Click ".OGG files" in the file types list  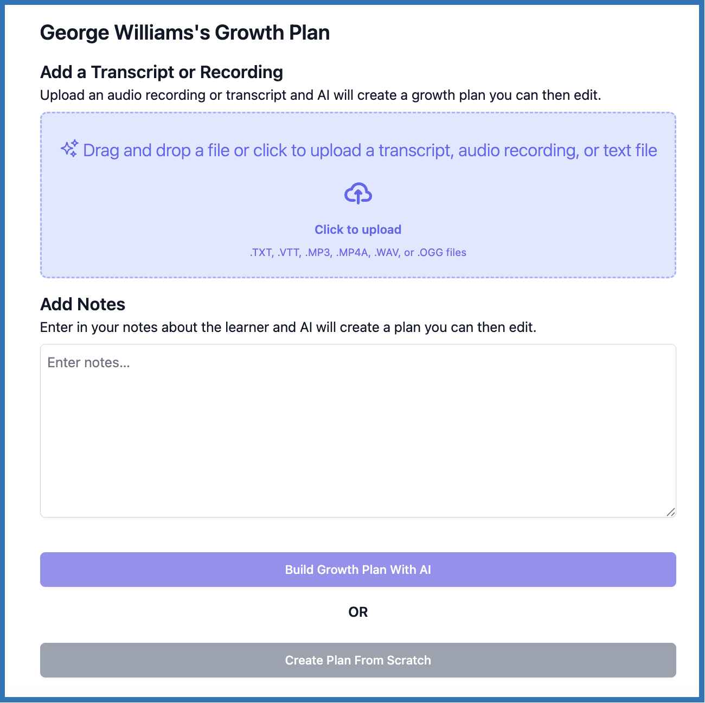442,253
